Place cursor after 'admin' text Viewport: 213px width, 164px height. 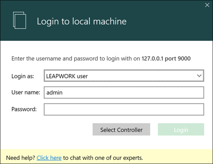click(x=63, y=93)
